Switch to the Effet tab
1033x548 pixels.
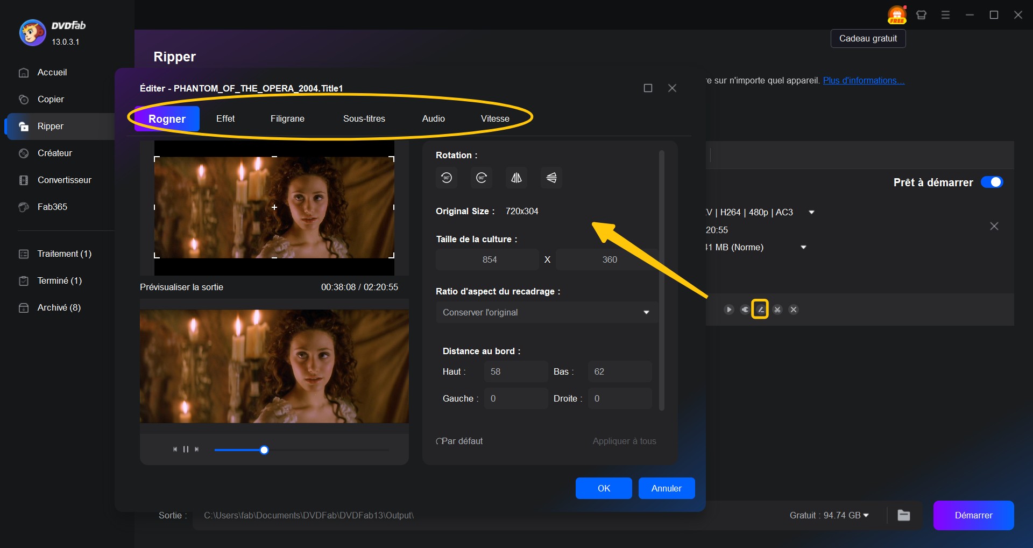coord(225,118)
